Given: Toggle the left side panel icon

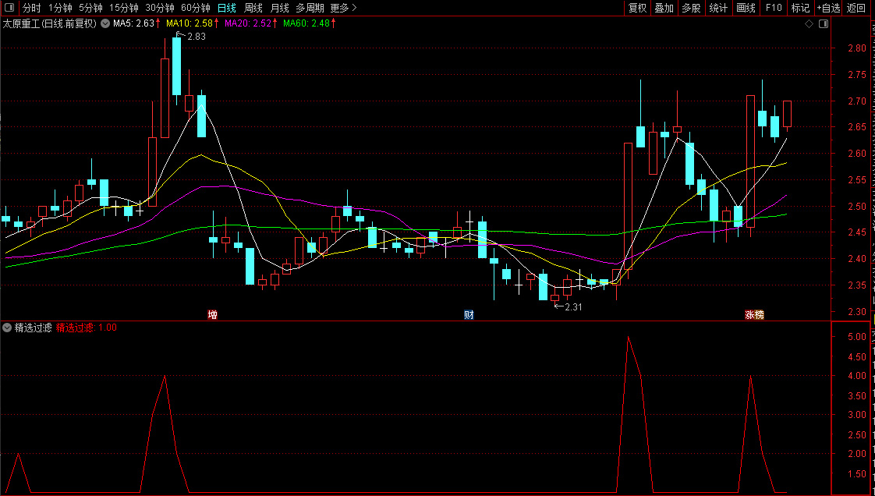Looking at the screenshot, I should pyautogui.click(x=9, y=8).
